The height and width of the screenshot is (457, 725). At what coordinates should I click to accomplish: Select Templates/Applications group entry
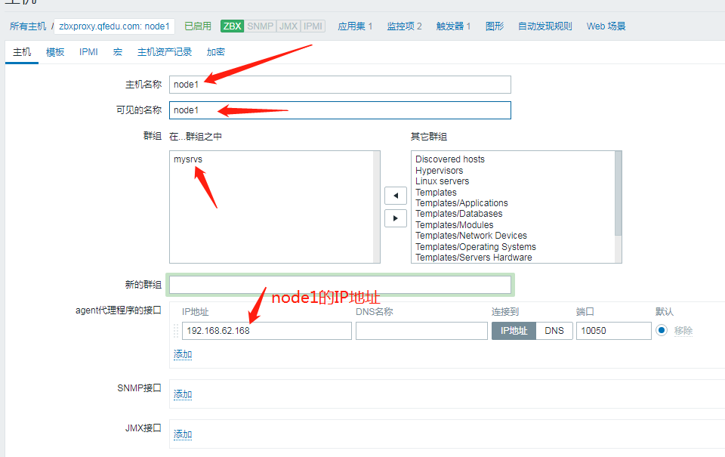click(461, 202)
